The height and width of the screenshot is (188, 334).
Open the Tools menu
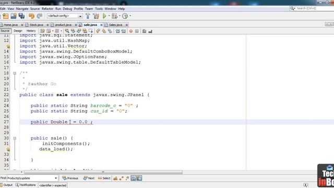(x=99, y=9)
